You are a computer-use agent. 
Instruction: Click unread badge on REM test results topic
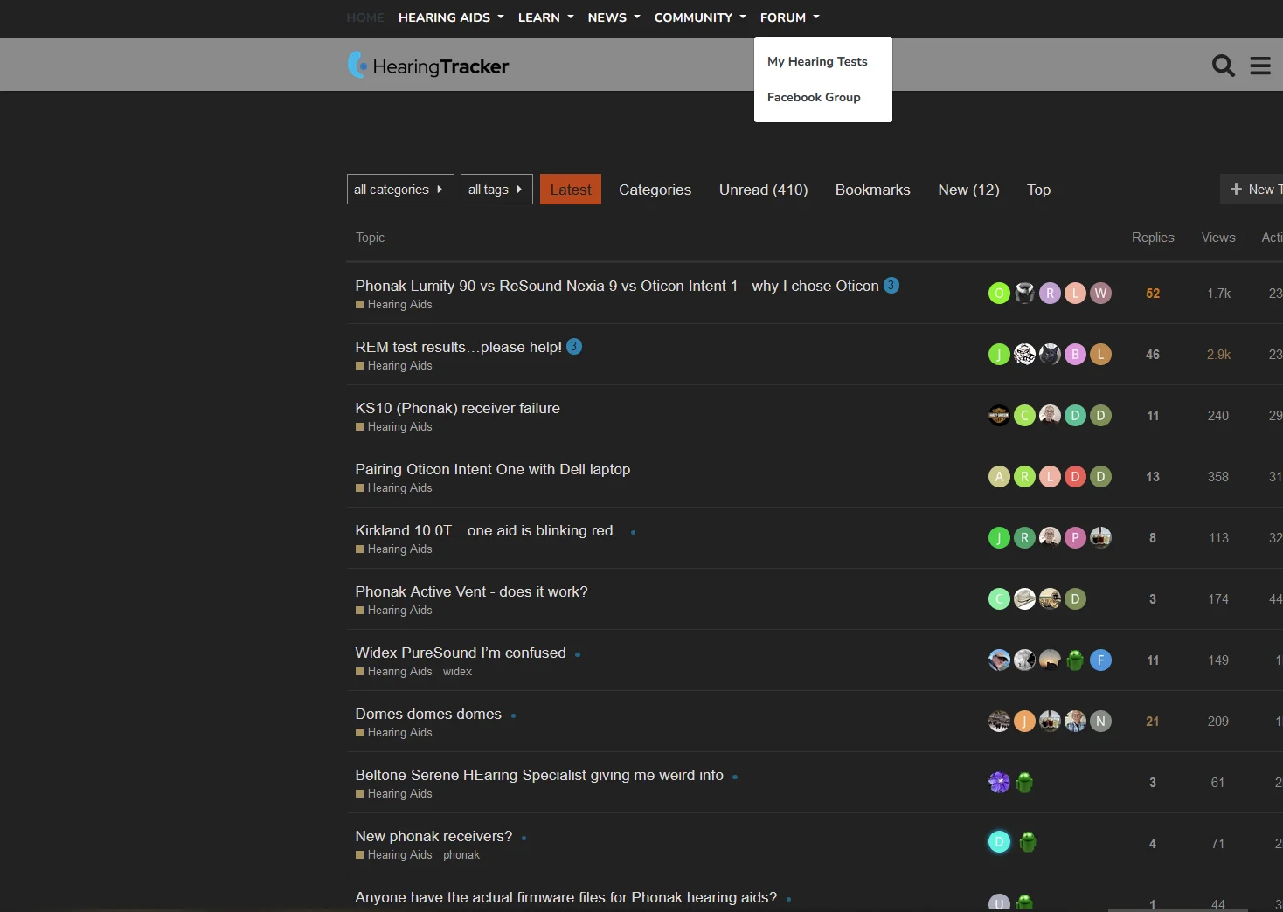tap(574, 347)
